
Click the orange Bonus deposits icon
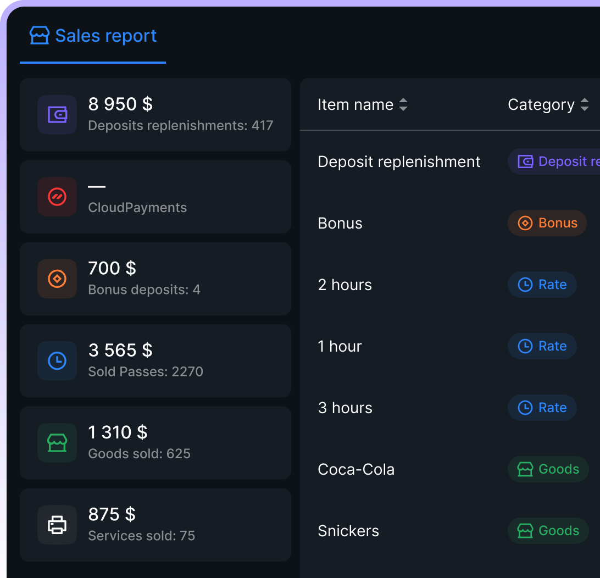pyautogui.click(x=57, y=279)
